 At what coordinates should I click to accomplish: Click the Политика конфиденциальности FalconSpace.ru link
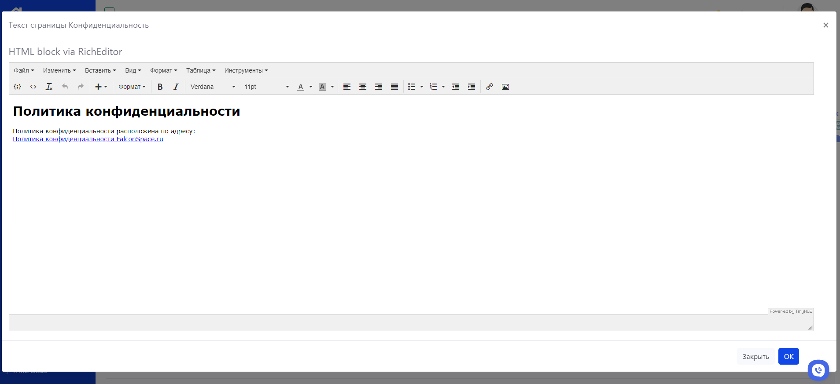(88, 139)
